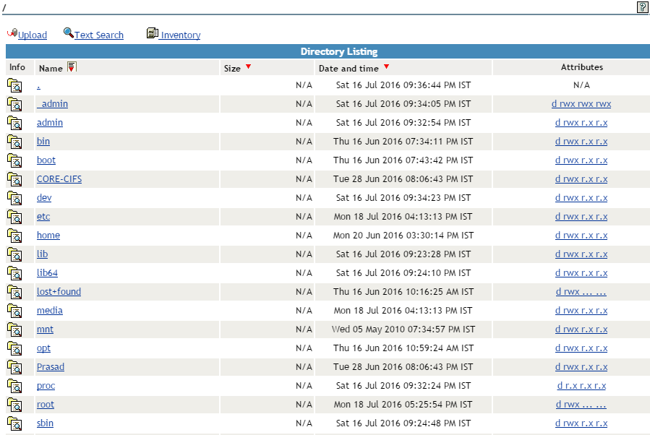Click the Info icon beside etc
Image resolution: width=650 pixels, height=435 pixels.
click(14, 217)
